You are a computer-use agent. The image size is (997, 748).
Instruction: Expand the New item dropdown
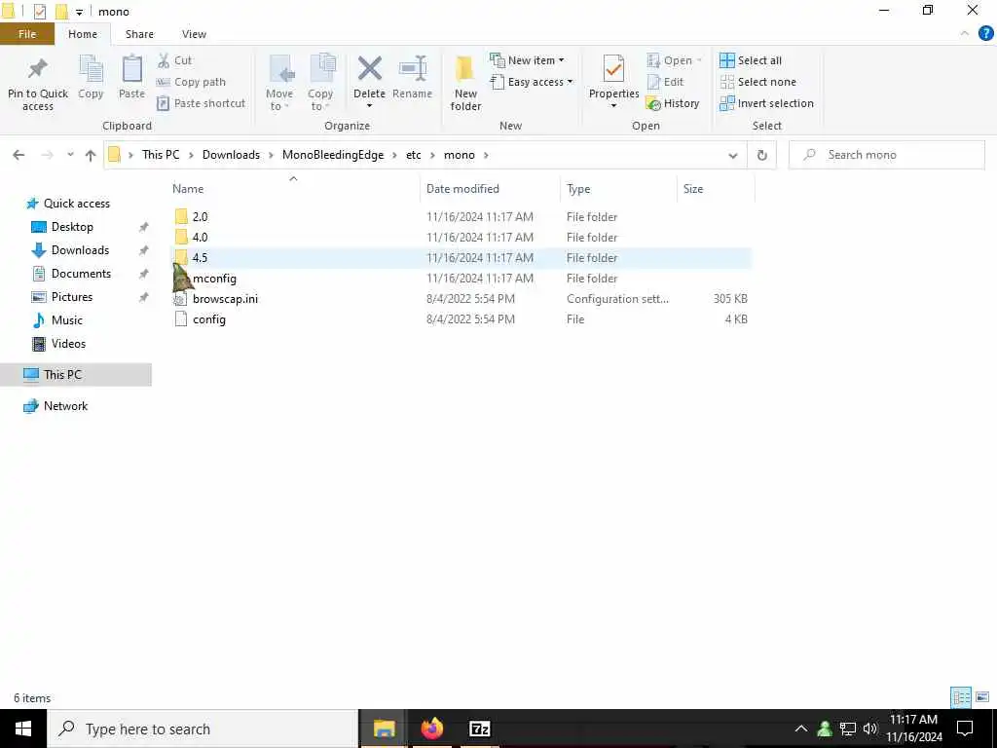pyautogui.click(x=527, y=60)
